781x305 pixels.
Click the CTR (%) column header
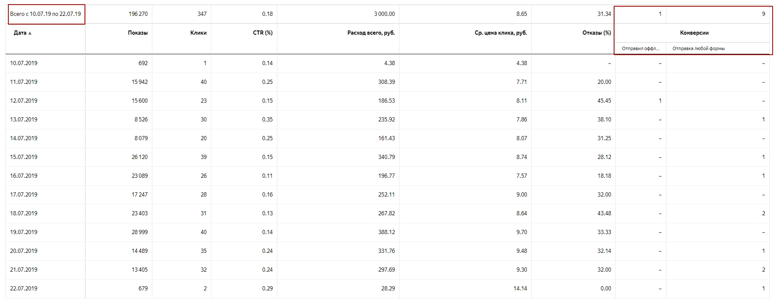[263, 33]
